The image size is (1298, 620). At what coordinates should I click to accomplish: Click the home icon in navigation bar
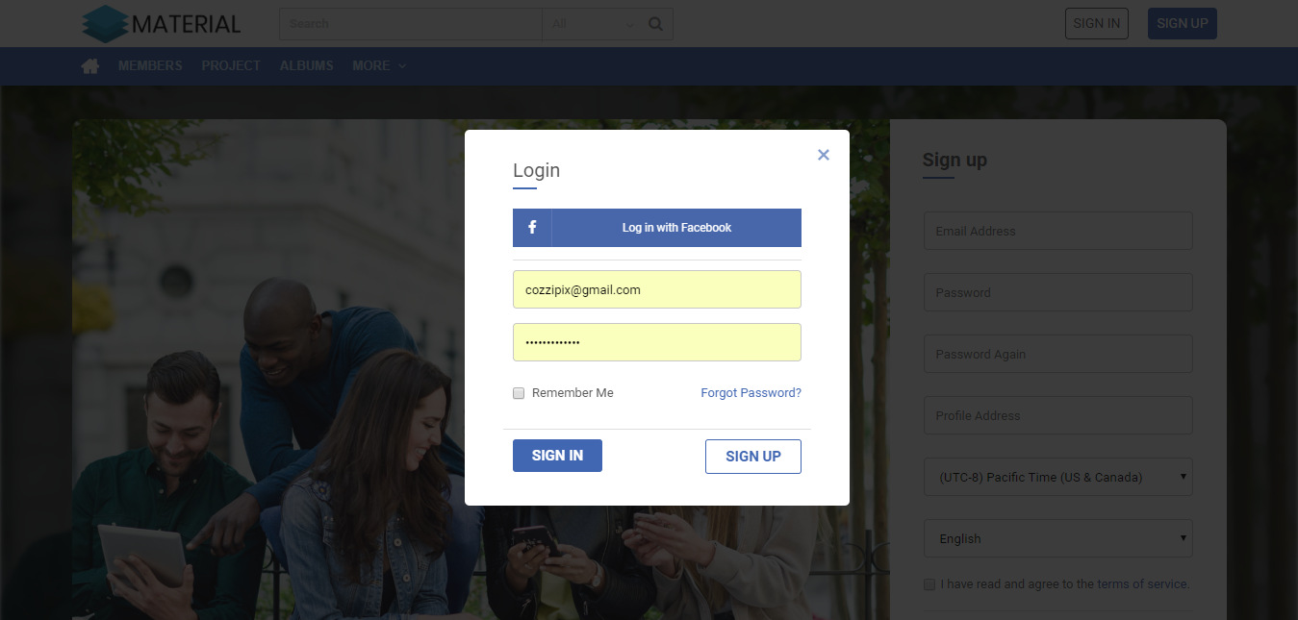coord(90,65)
